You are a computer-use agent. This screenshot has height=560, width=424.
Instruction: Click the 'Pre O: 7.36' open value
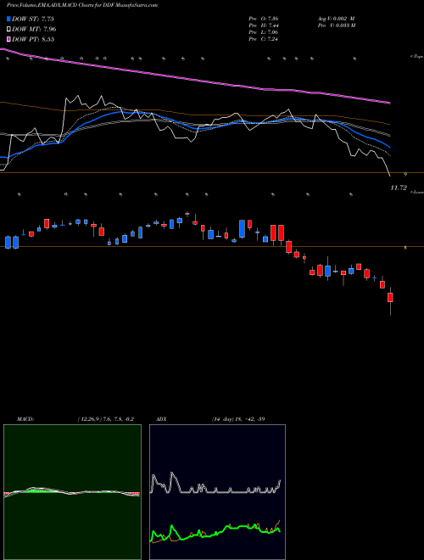click(x=264, y=19)
